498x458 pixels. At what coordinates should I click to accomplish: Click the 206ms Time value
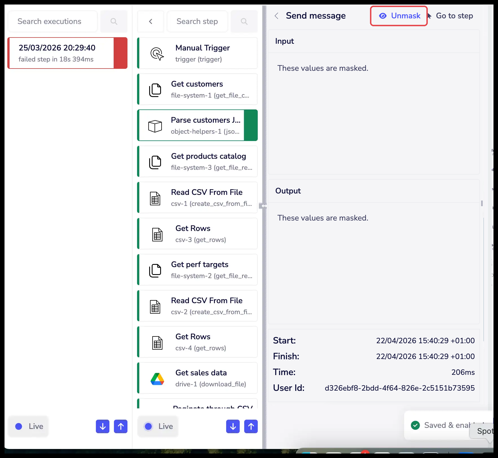coord(463,372)
